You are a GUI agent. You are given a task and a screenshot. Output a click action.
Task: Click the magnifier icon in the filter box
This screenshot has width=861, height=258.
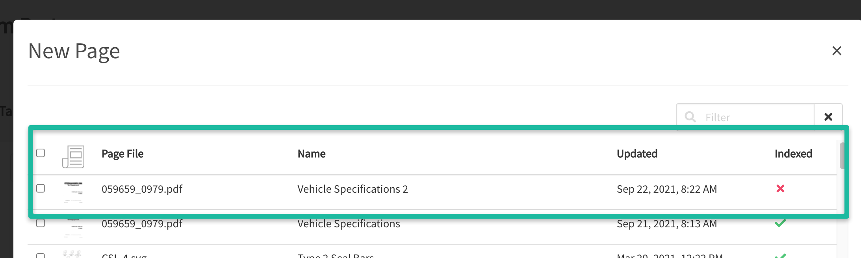[x=690, y=117]
